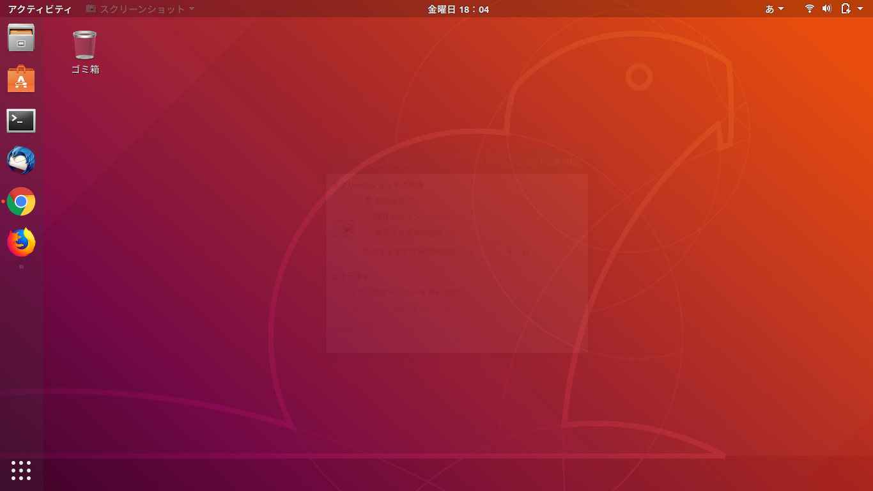Open the あ input method menu
The height and width of the screenshot is (491, 873).
775,9
